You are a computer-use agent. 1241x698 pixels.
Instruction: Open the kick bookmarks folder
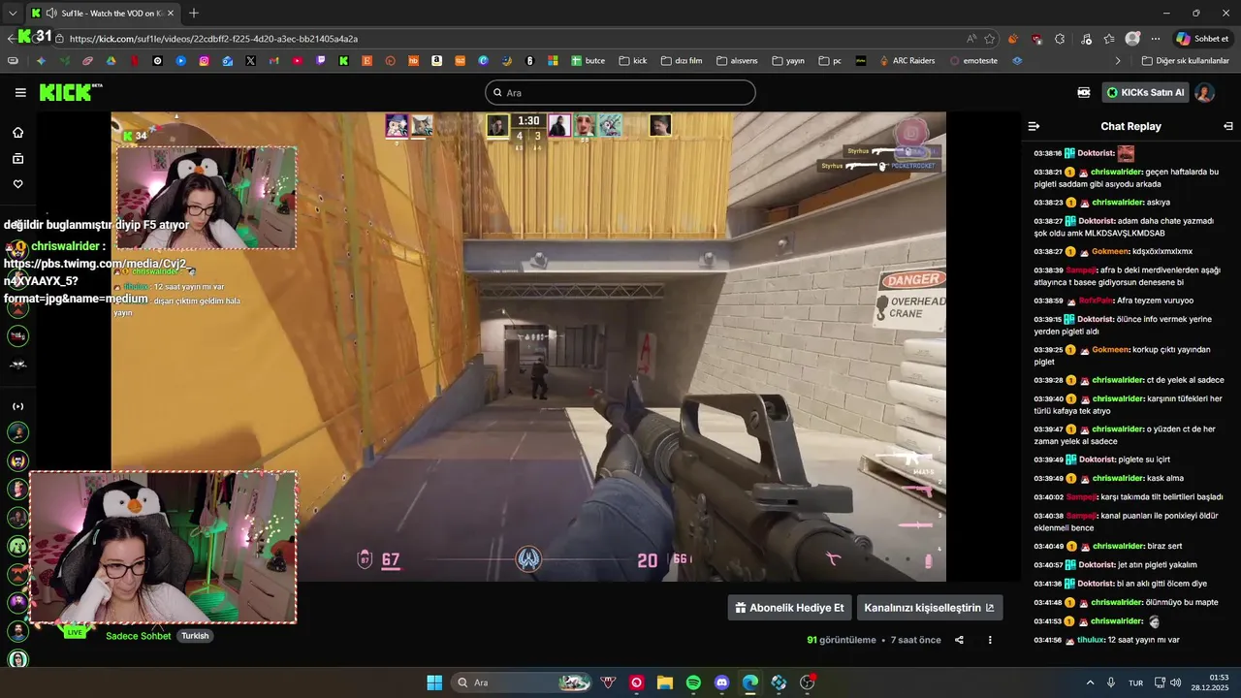coord(631,60)
